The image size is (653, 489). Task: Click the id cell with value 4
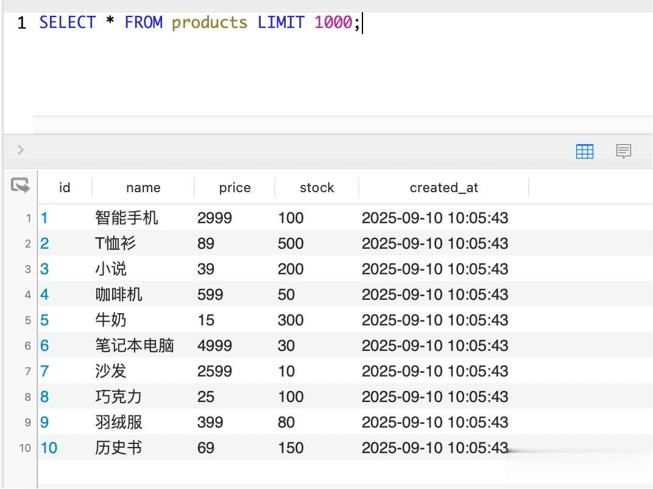coord(44,295)
